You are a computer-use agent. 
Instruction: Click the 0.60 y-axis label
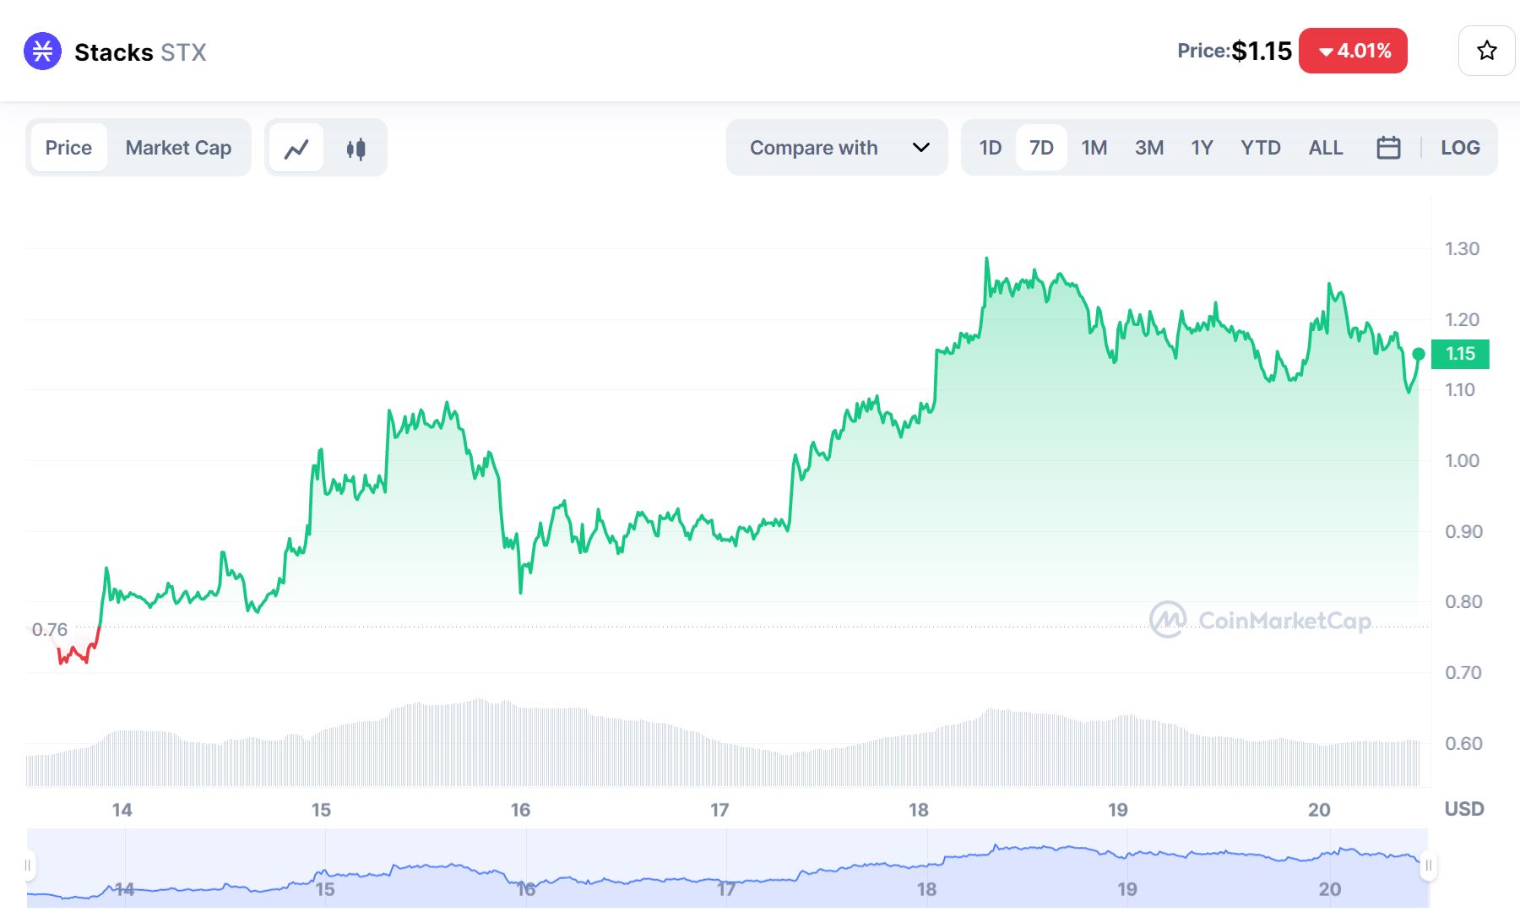[x=1463, y=744]
